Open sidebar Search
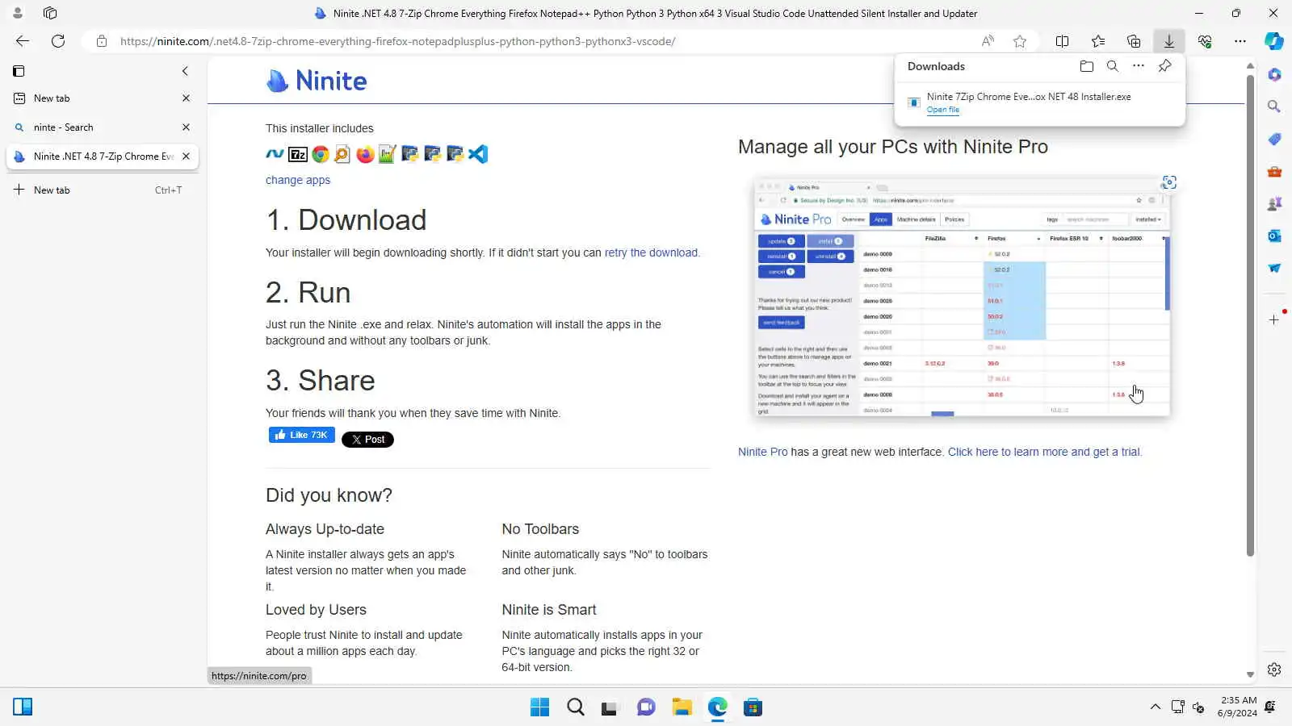 [1274, 106]
